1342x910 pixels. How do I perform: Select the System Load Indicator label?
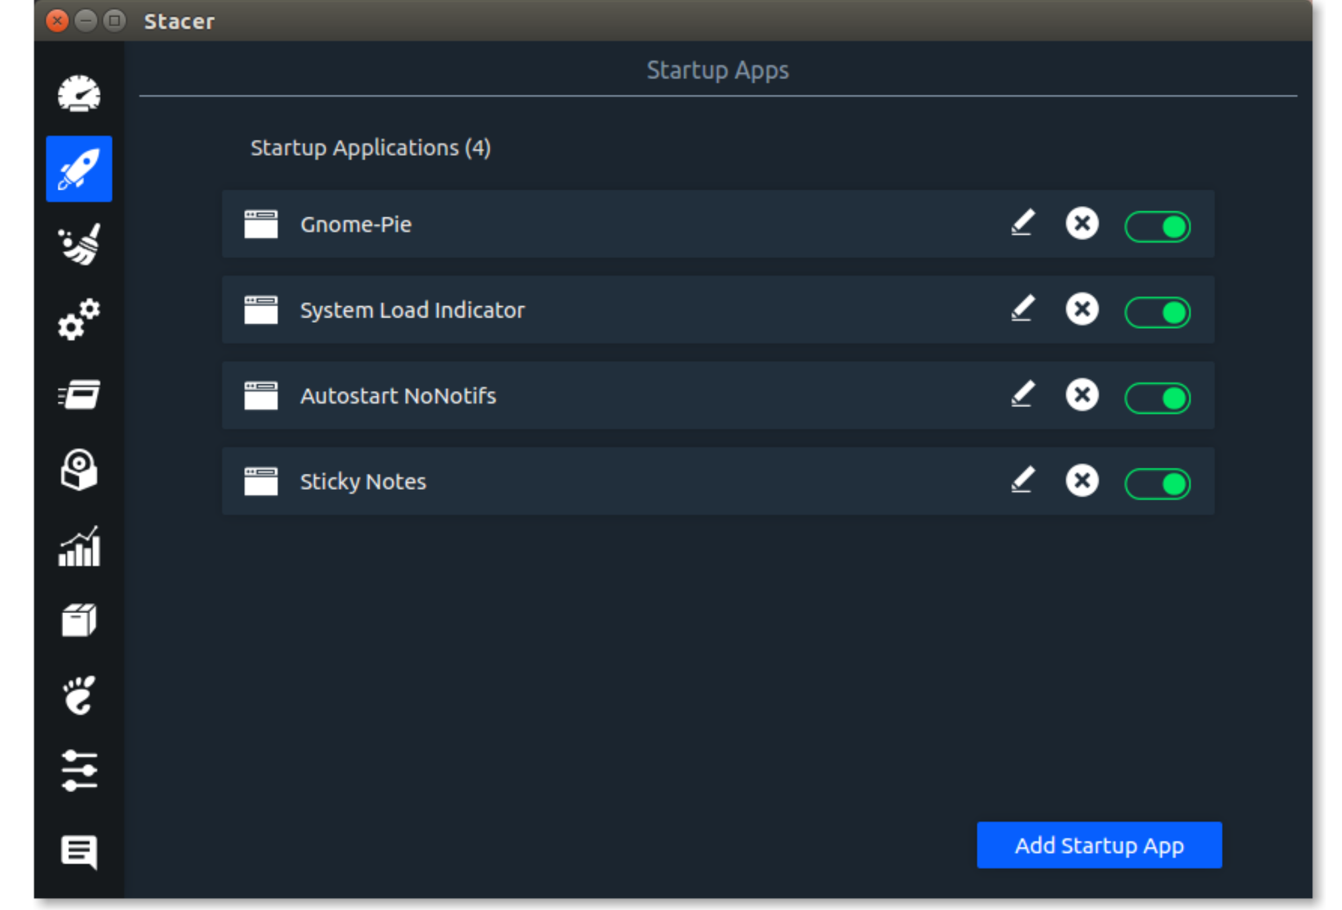click(x=412, y=310)
